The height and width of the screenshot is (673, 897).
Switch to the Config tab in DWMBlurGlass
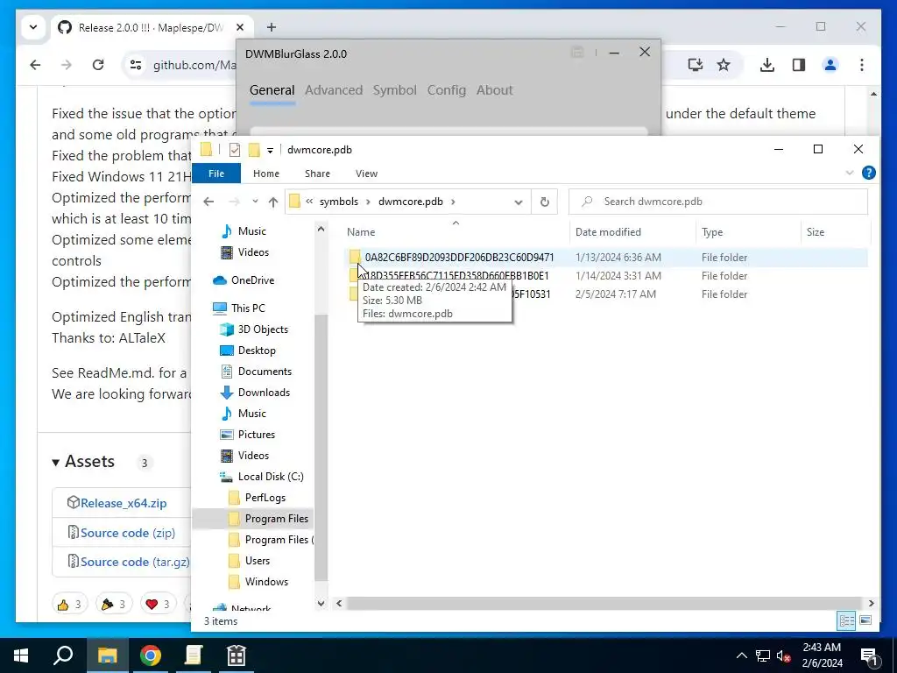446,90
